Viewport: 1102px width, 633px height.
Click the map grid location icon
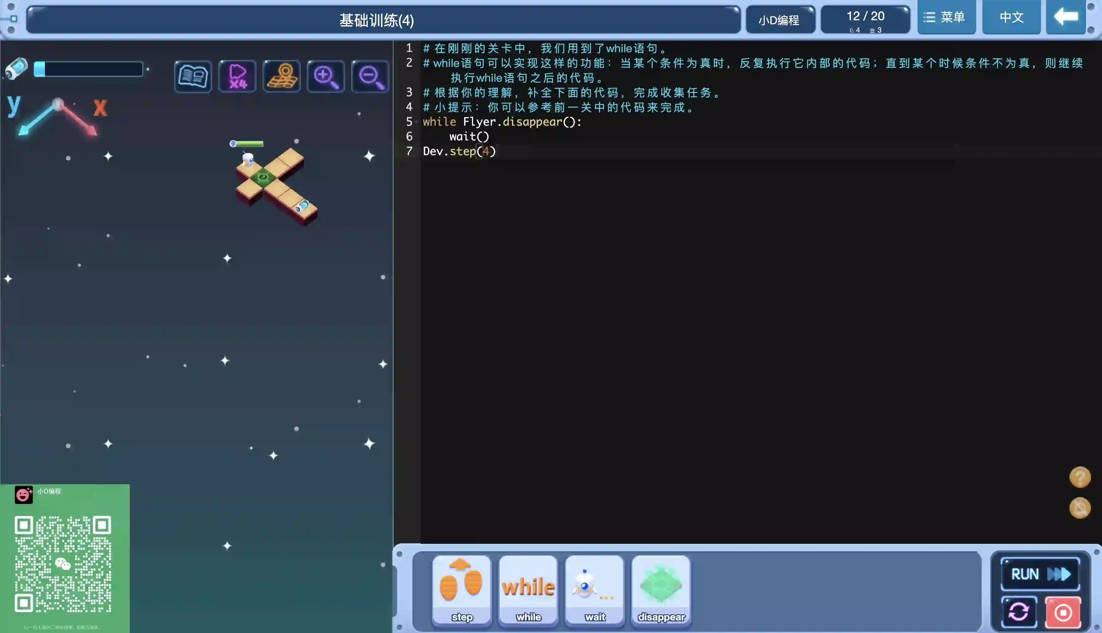[282, 77]
